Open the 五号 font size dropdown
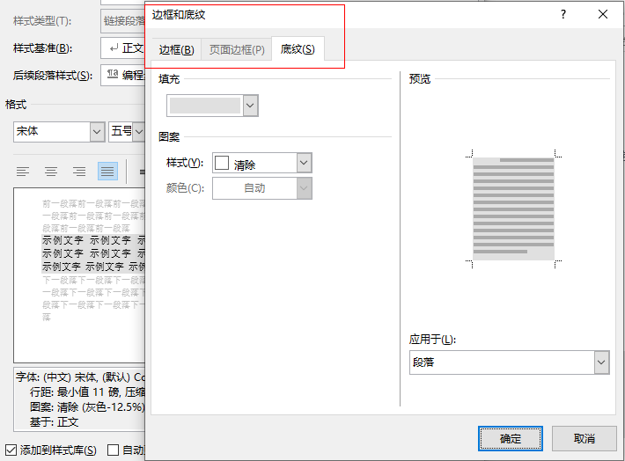Screen dimensions: 625x461 click(139, 132)
